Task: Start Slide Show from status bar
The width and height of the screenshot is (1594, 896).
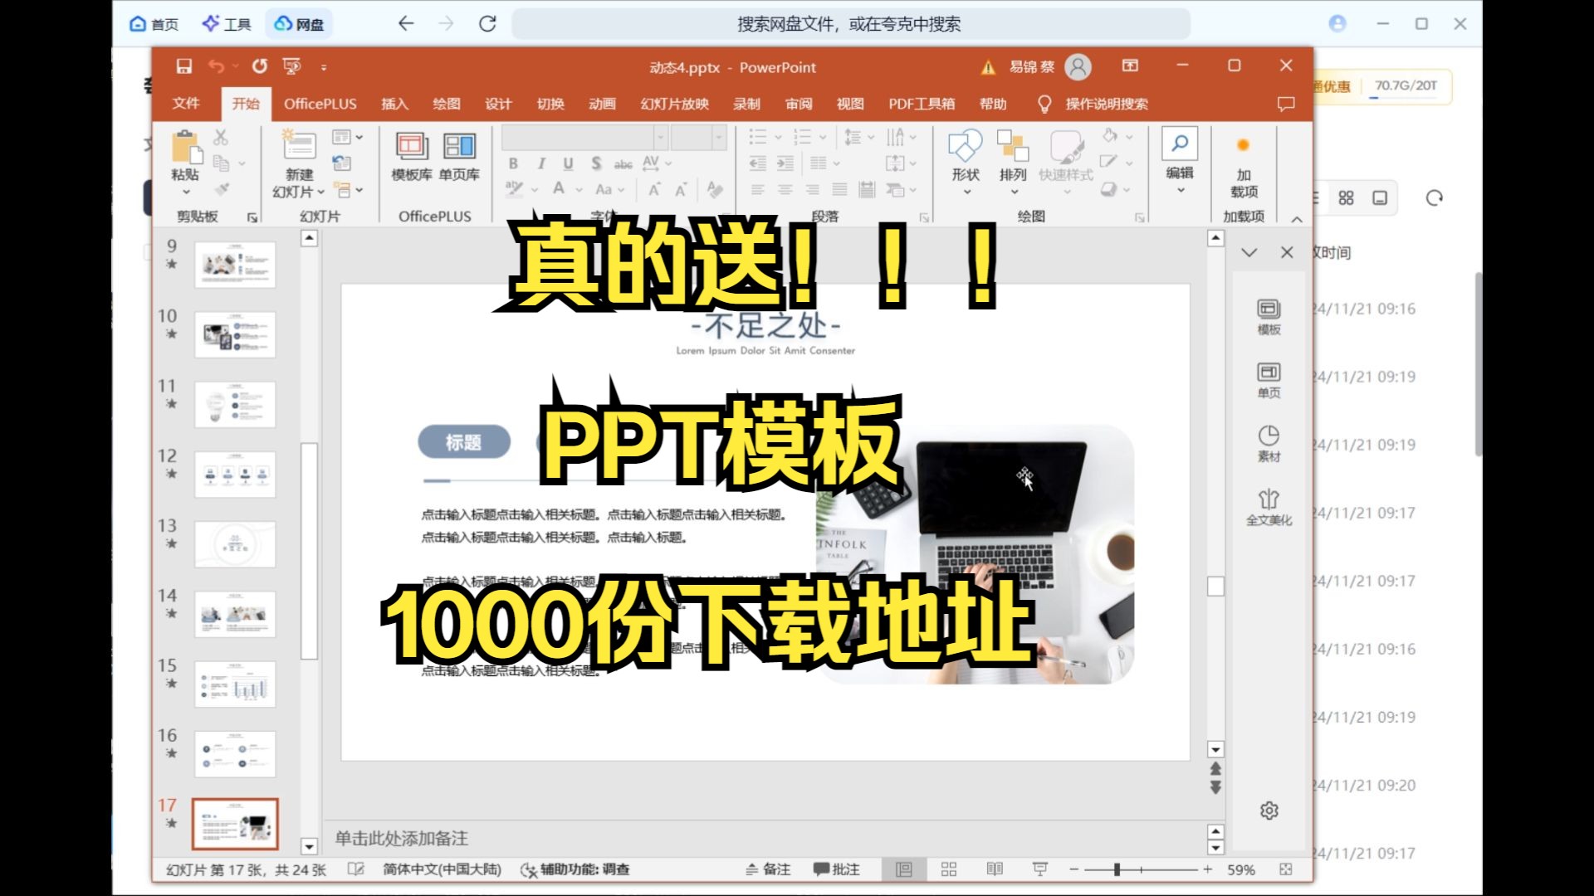Action: pos(1039,869)
